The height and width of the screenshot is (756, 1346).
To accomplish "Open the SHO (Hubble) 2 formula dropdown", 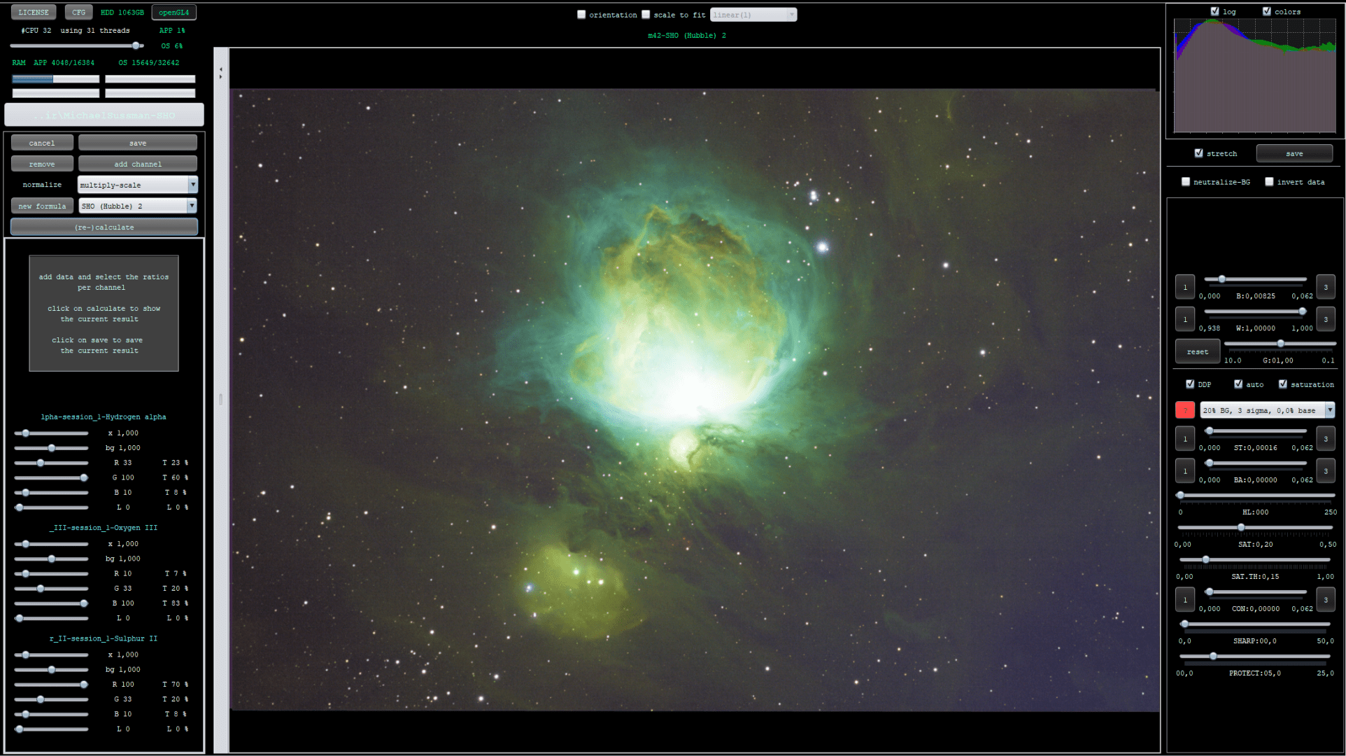I will (x=192, y=206).
